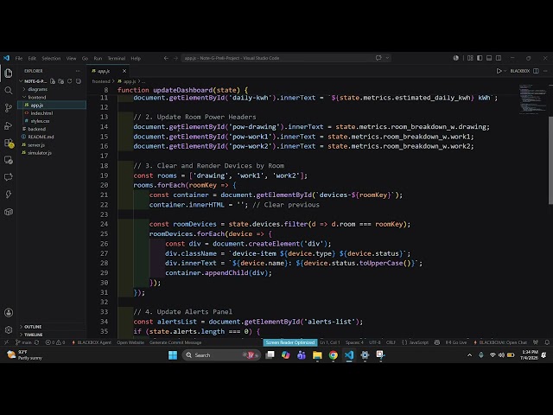Click the Run Code play icon
The width and height of the screenshot is (553, 415).
click(499, 71)
